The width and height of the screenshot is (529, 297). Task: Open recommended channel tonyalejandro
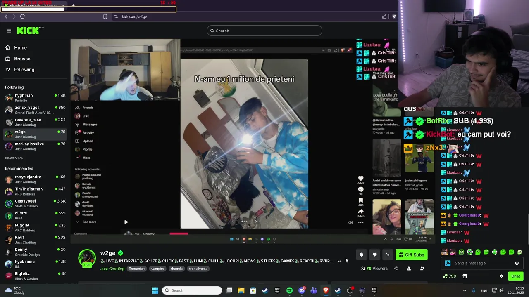[x=35, y=179]
